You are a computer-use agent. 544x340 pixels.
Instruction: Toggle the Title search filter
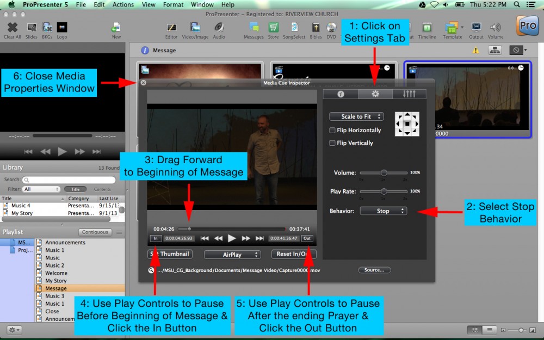click(x=75, y=189)
